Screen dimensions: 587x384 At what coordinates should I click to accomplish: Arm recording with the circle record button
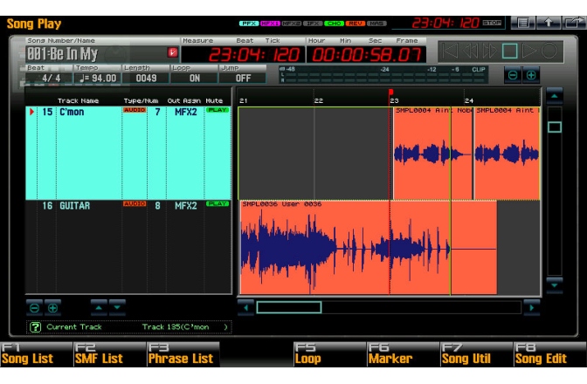(549, 51)
